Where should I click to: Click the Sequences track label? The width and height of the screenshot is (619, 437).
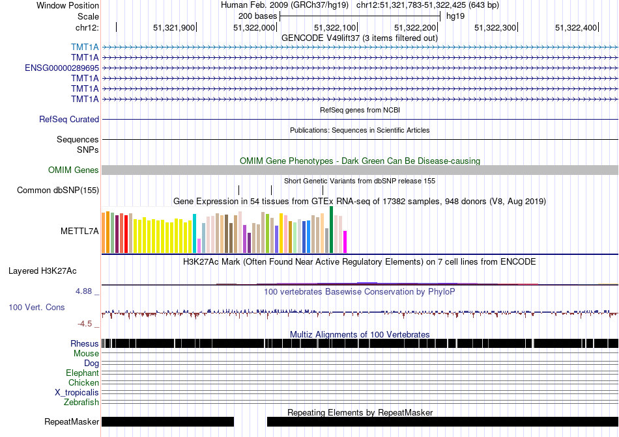[78, 140]
